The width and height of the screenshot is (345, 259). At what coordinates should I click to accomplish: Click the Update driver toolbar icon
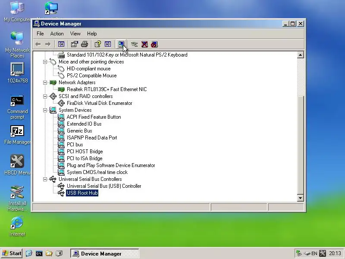(x=134, y=44)
